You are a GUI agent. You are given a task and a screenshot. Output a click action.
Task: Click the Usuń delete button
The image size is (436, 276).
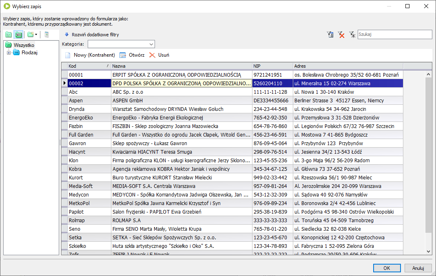pyautogui.click(x=159, y=55)
